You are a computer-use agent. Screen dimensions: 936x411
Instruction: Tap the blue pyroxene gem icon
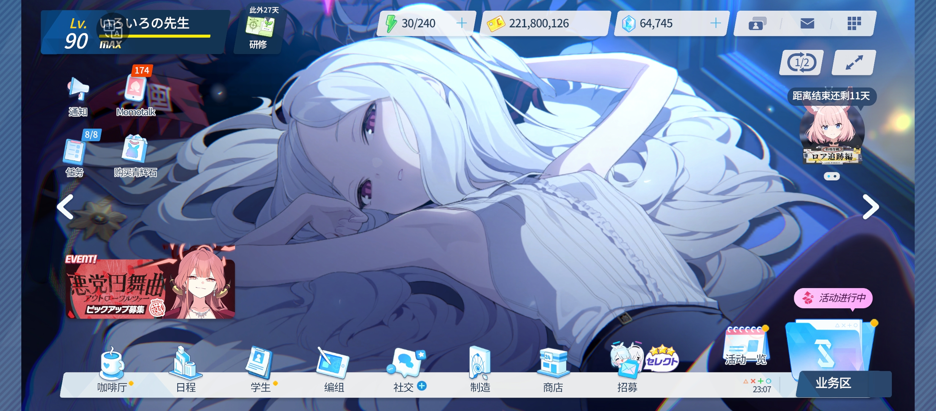pyautogui.click(x=629, y=24)
